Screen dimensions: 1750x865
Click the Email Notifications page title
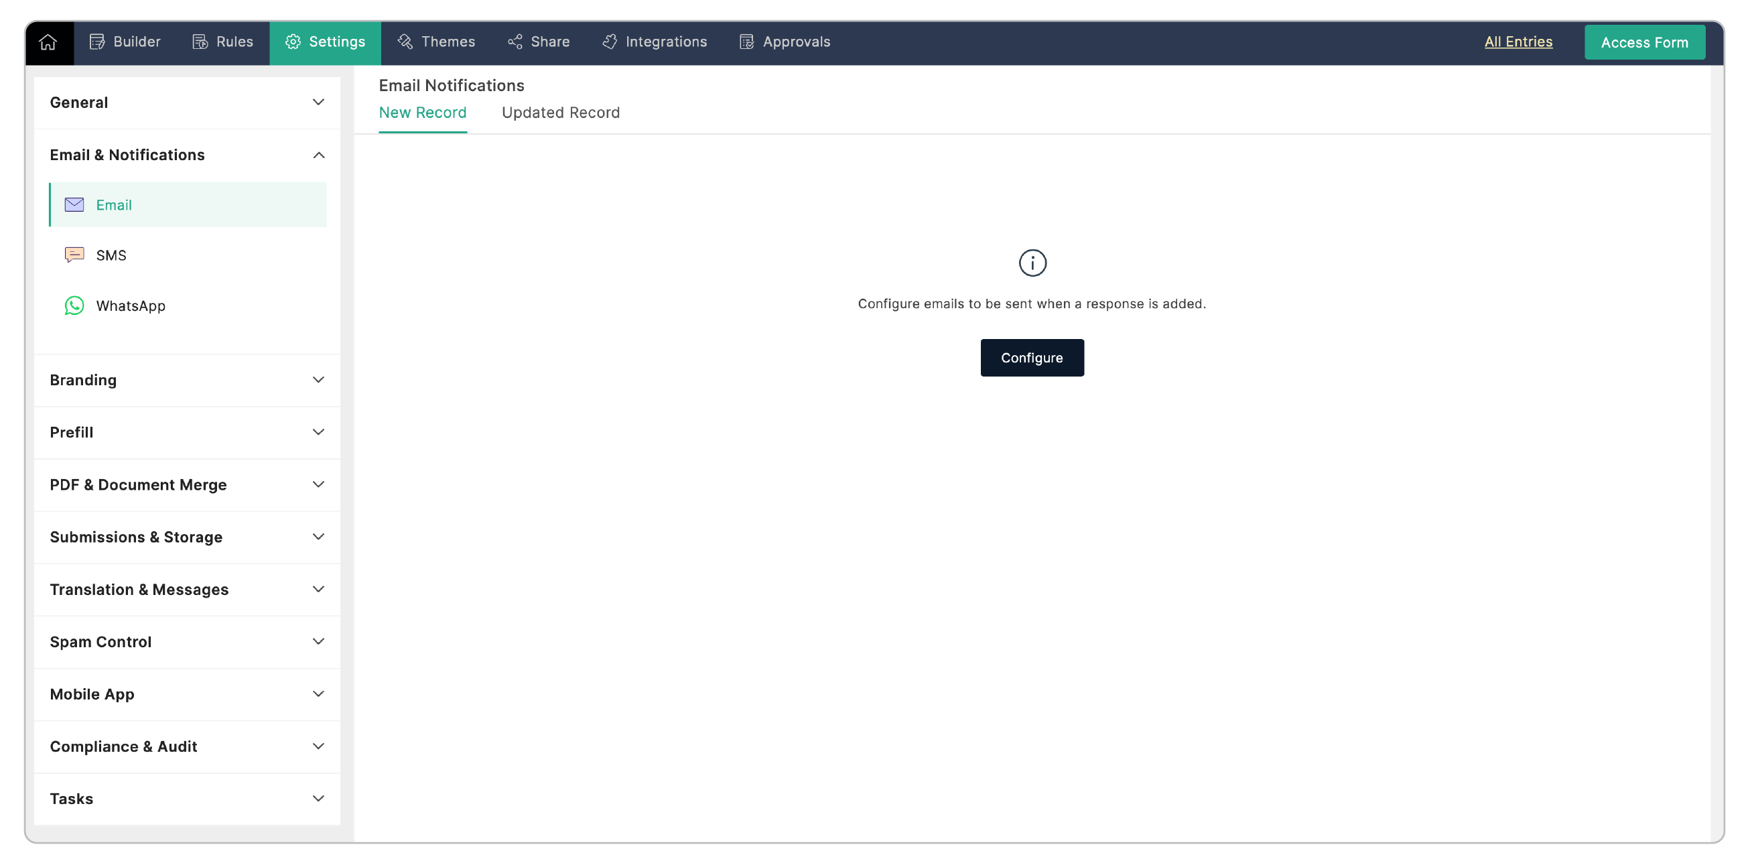pyautogui.click(x=451, y=86)
